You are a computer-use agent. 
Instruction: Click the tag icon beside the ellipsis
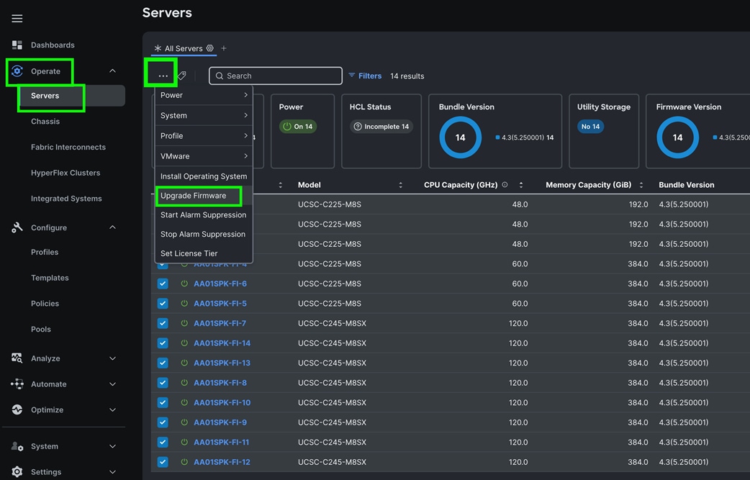point(182,76)
